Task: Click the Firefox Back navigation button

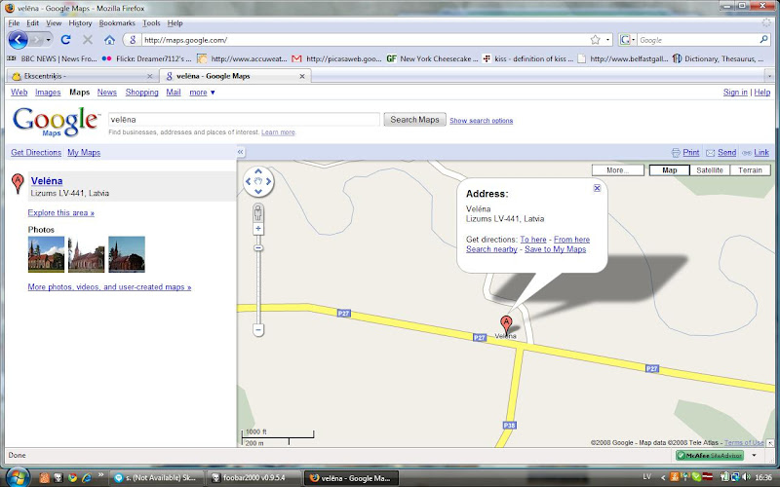Action: 18,40
